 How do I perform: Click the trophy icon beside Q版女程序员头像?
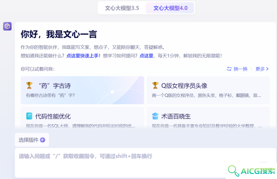155,85
